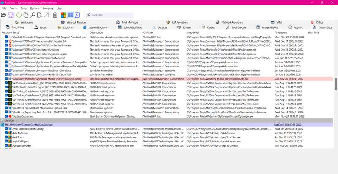Open the Category menu

coord(48,8)
